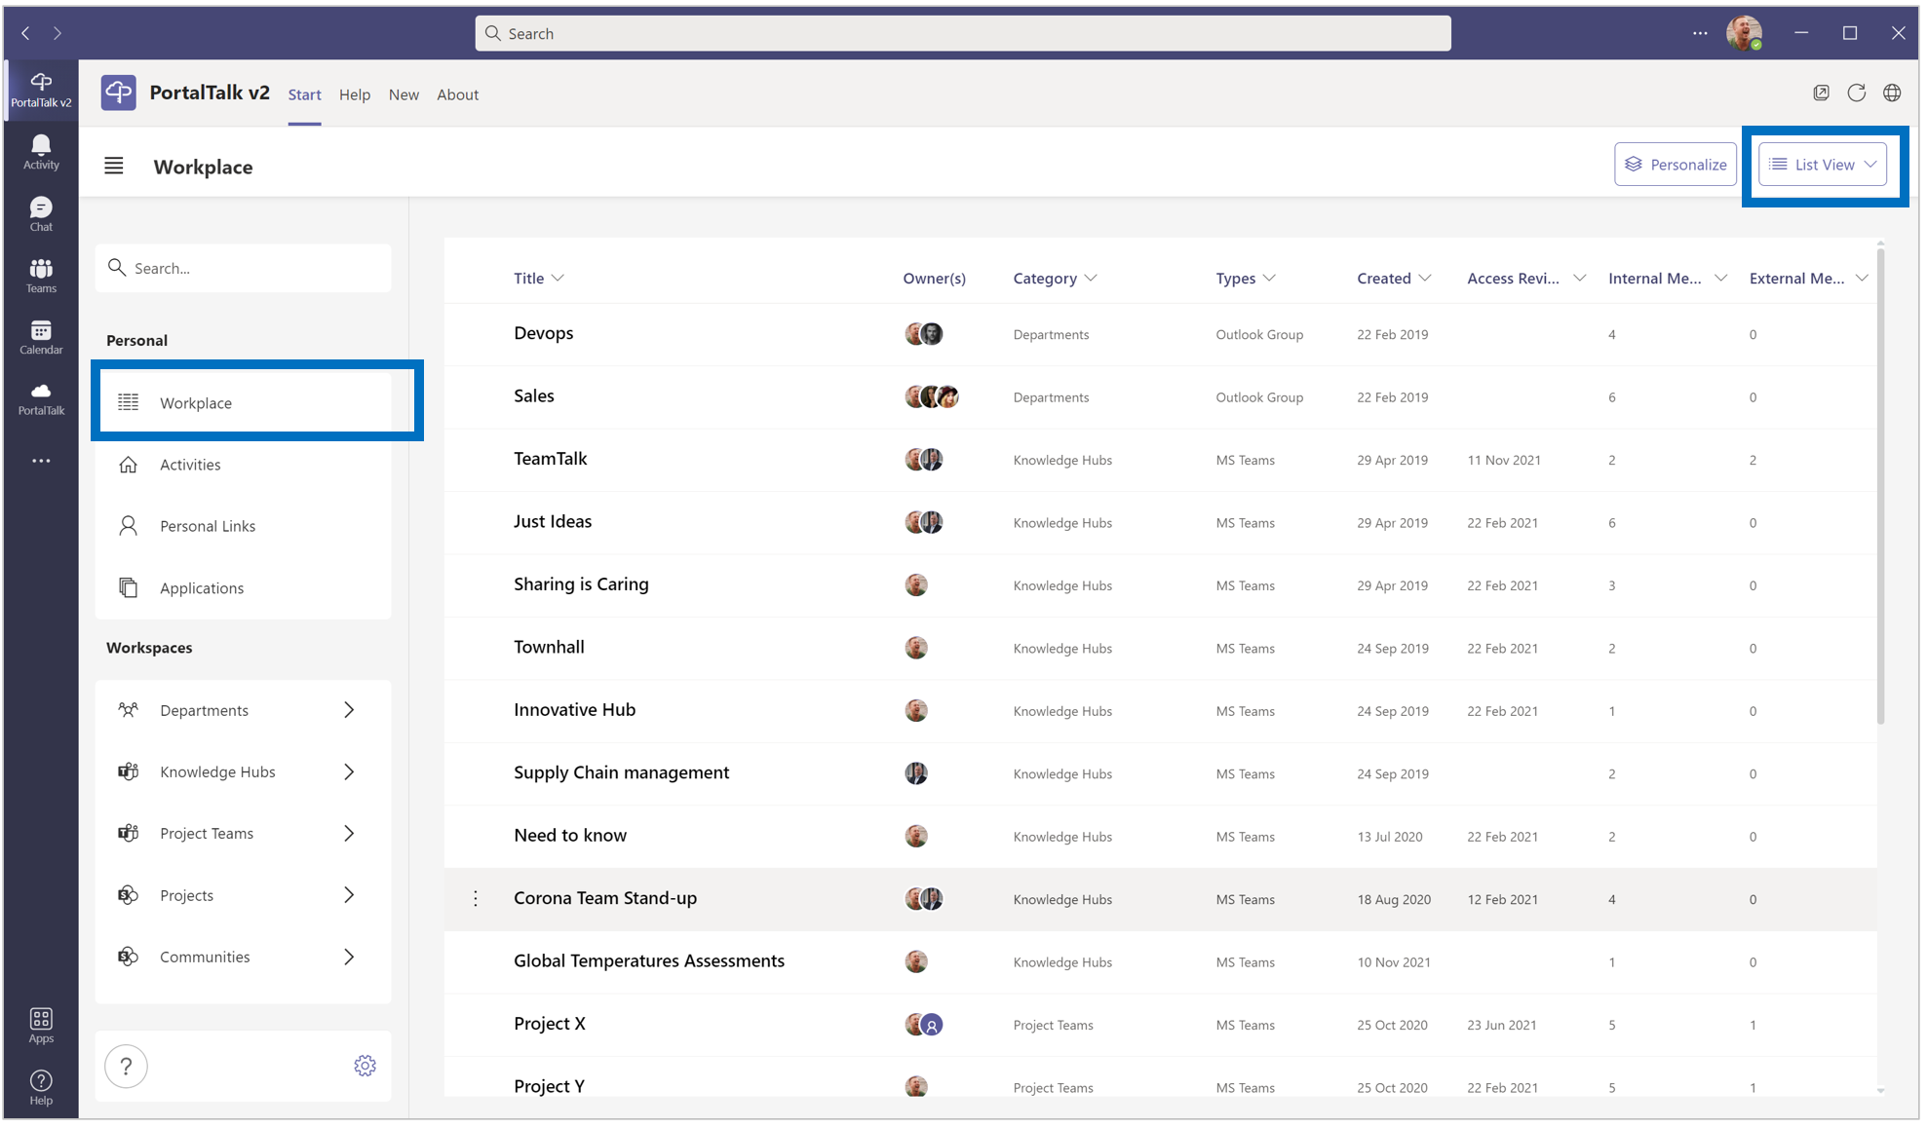
Task: Focus the Teams top search bar
Action: click(963, 33)
